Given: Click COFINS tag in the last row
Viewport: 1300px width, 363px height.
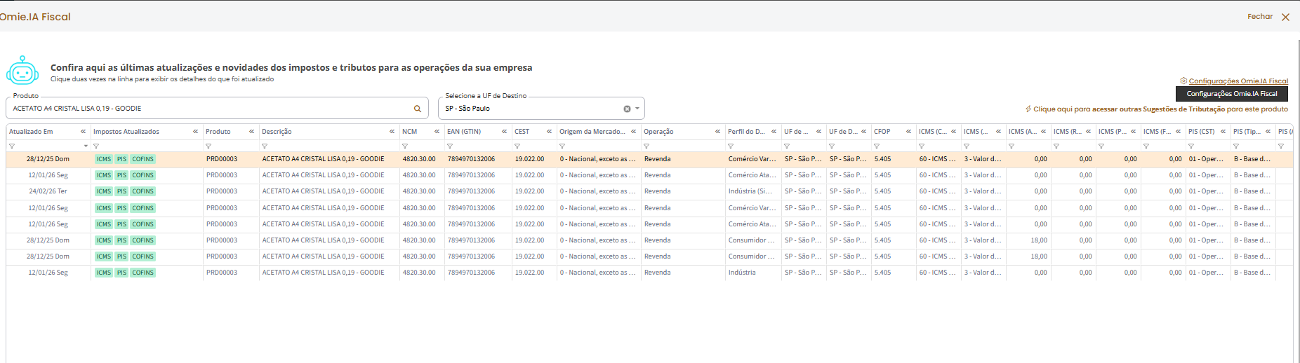Looking at the screenshot, I should coord(143,273).
